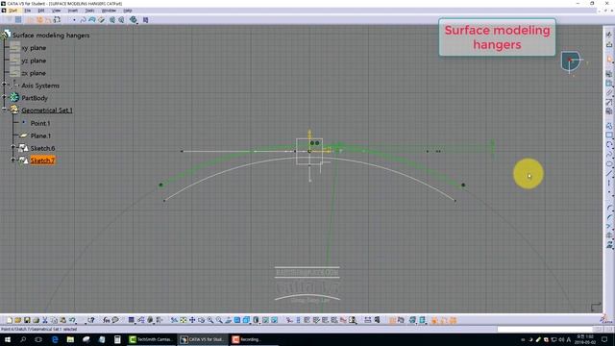
Task: Click the 3D compass in the viewport
Action: (x=571, y=62)
